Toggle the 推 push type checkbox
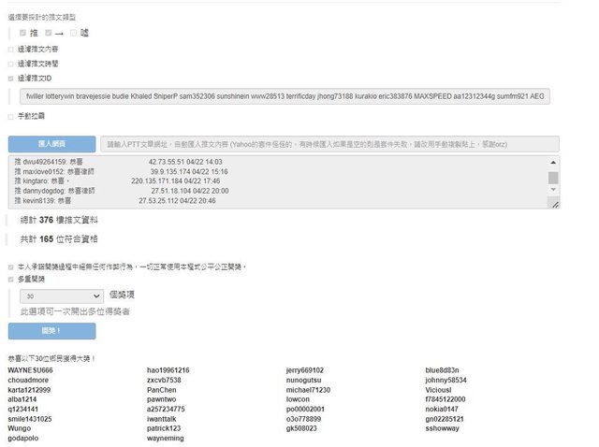This screenshot has width=599, height=447. [22, 33]
